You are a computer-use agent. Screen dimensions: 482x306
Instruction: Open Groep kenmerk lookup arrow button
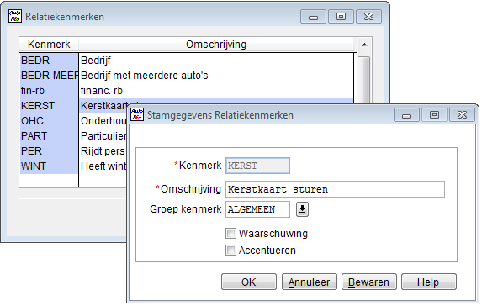(x=302, y=209)
